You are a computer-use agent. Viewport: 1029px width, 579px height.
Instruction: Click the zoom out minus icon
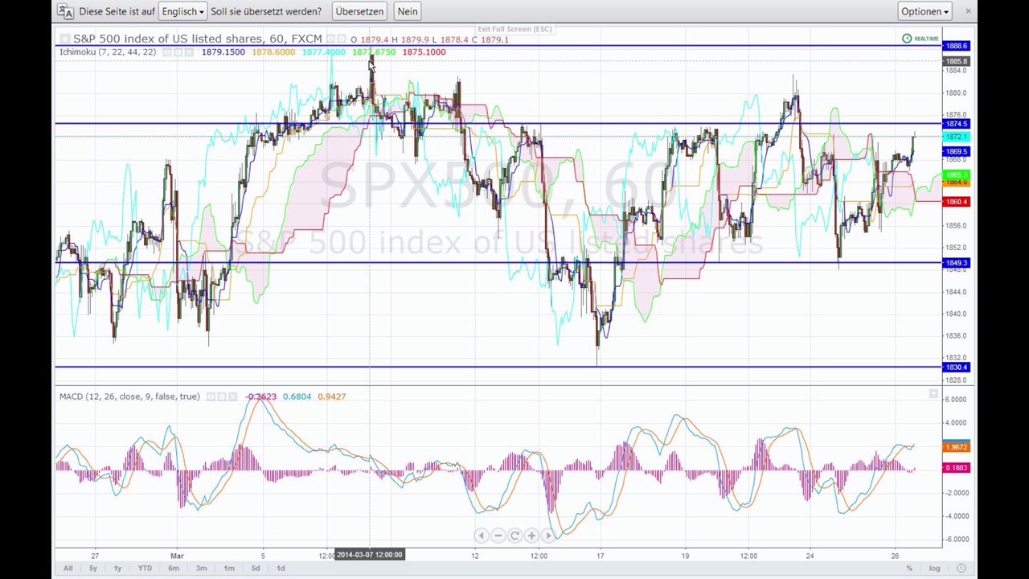pyautogui.click(x=498, y=536)
